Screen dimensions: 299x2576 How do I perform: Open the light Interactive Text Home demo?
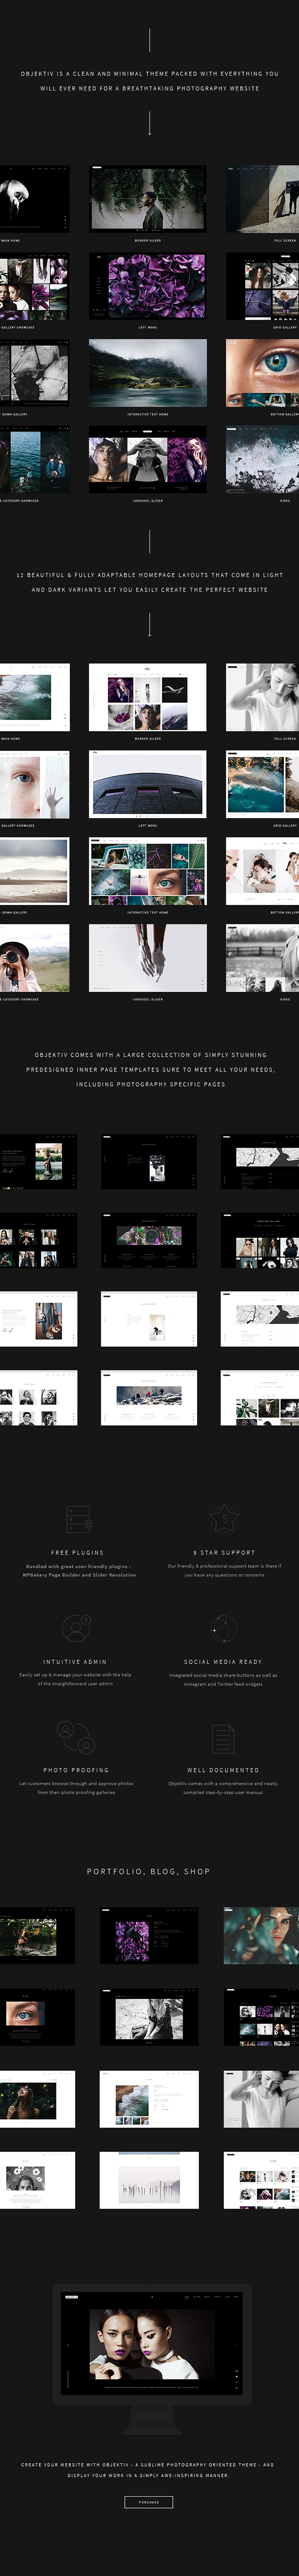148,871
